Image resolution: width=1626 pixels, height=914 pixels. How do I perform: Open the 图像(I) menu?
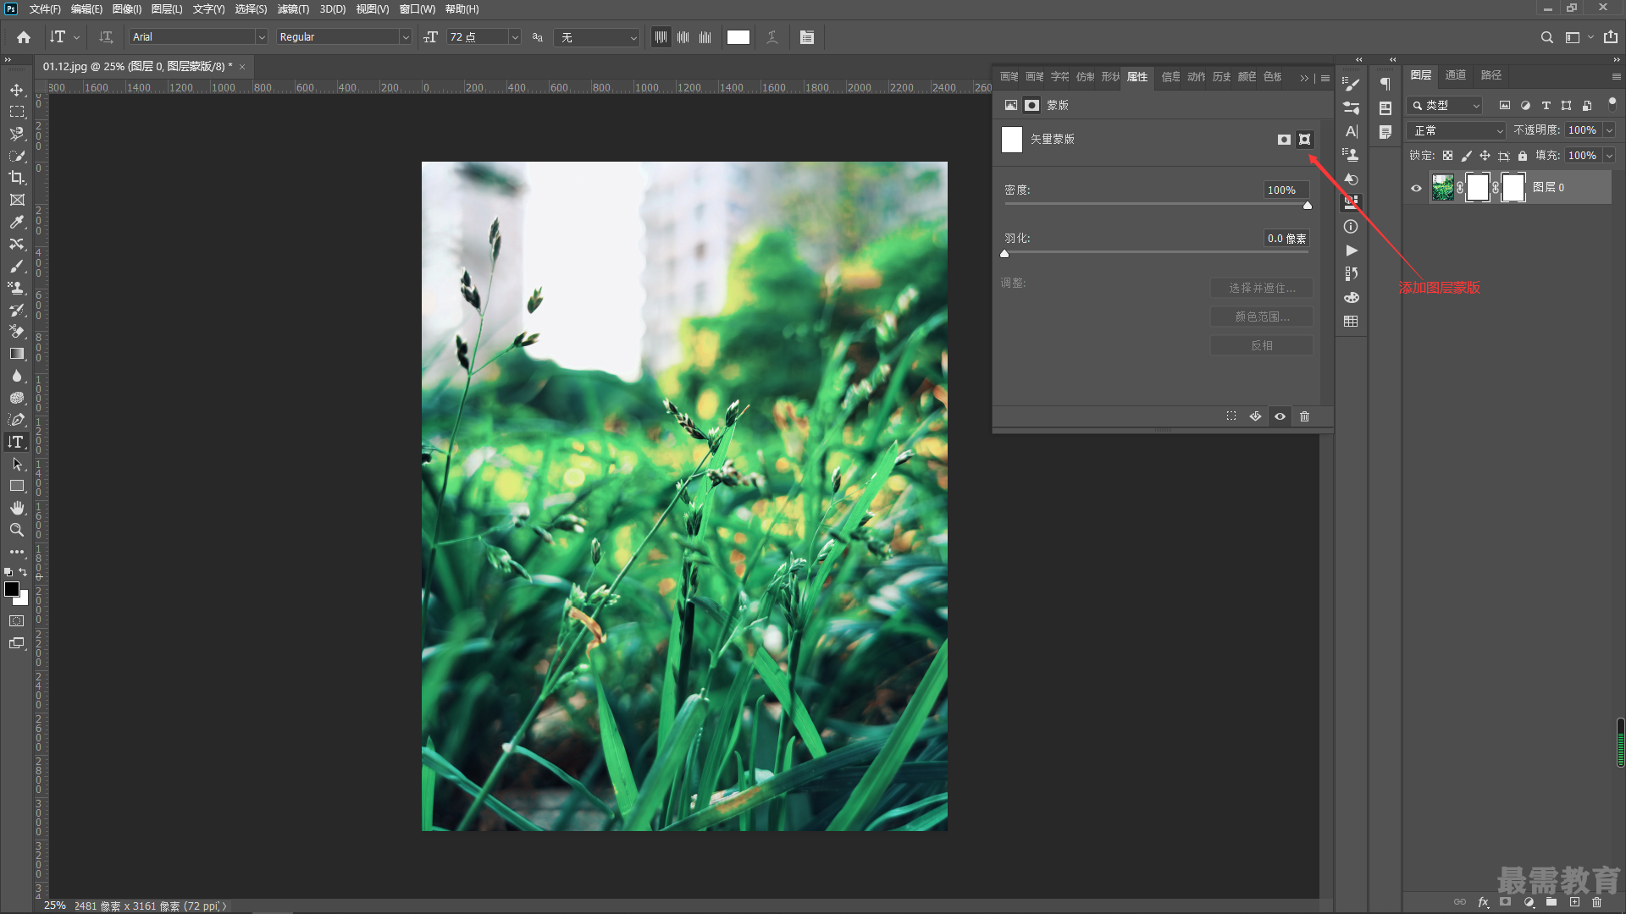click(x=126, y=9)
